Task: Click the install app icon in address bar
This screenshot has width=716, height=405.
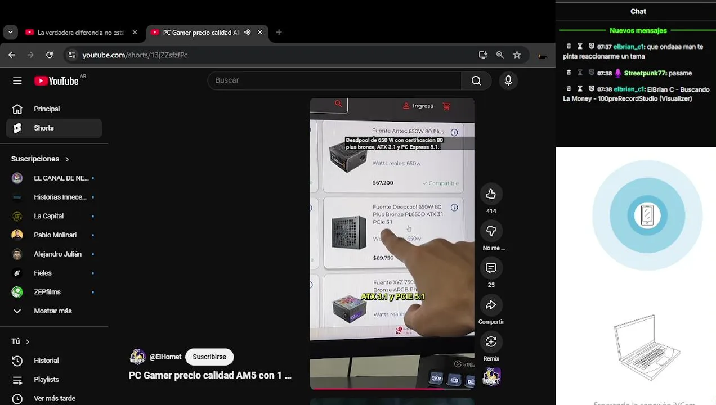Action: coord(483,55)
